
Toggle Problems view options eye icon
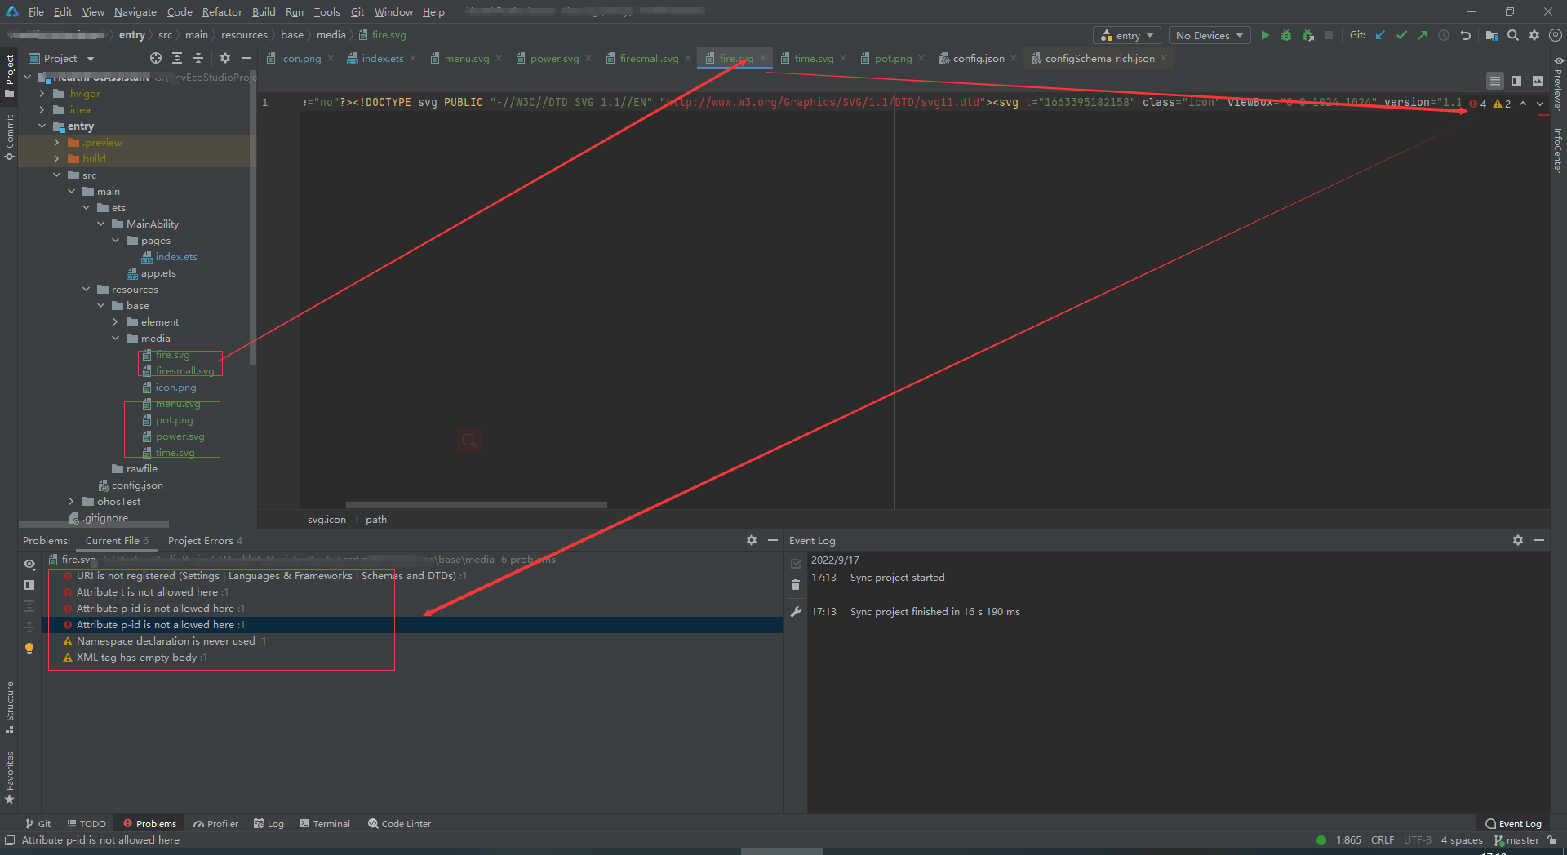29,564
